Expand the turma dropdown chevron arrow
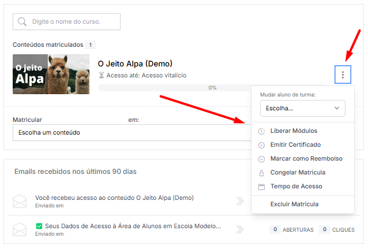Image resolution: width=368 pixels, height=249 pixels. (337, 108)
